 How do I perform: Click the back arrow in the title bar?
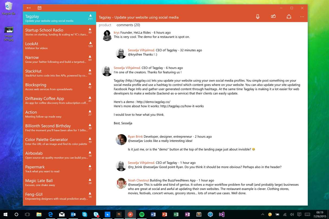tap(28, 8)
